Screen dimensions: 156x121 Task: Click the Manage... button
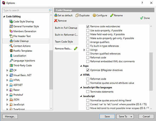click(x=10, y=116)
